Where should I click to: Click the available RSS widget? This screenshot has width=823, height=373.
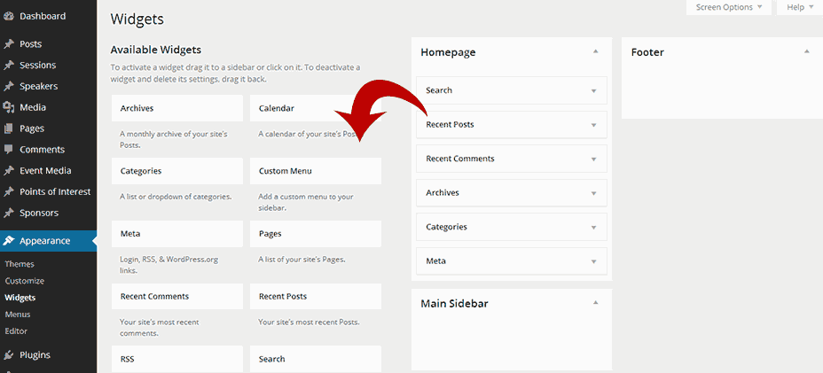177,359
